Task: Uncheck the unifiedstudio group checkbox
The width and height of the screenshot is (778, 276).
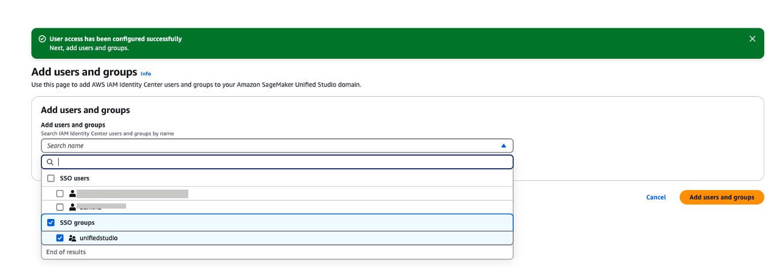Action: (60, 238)
